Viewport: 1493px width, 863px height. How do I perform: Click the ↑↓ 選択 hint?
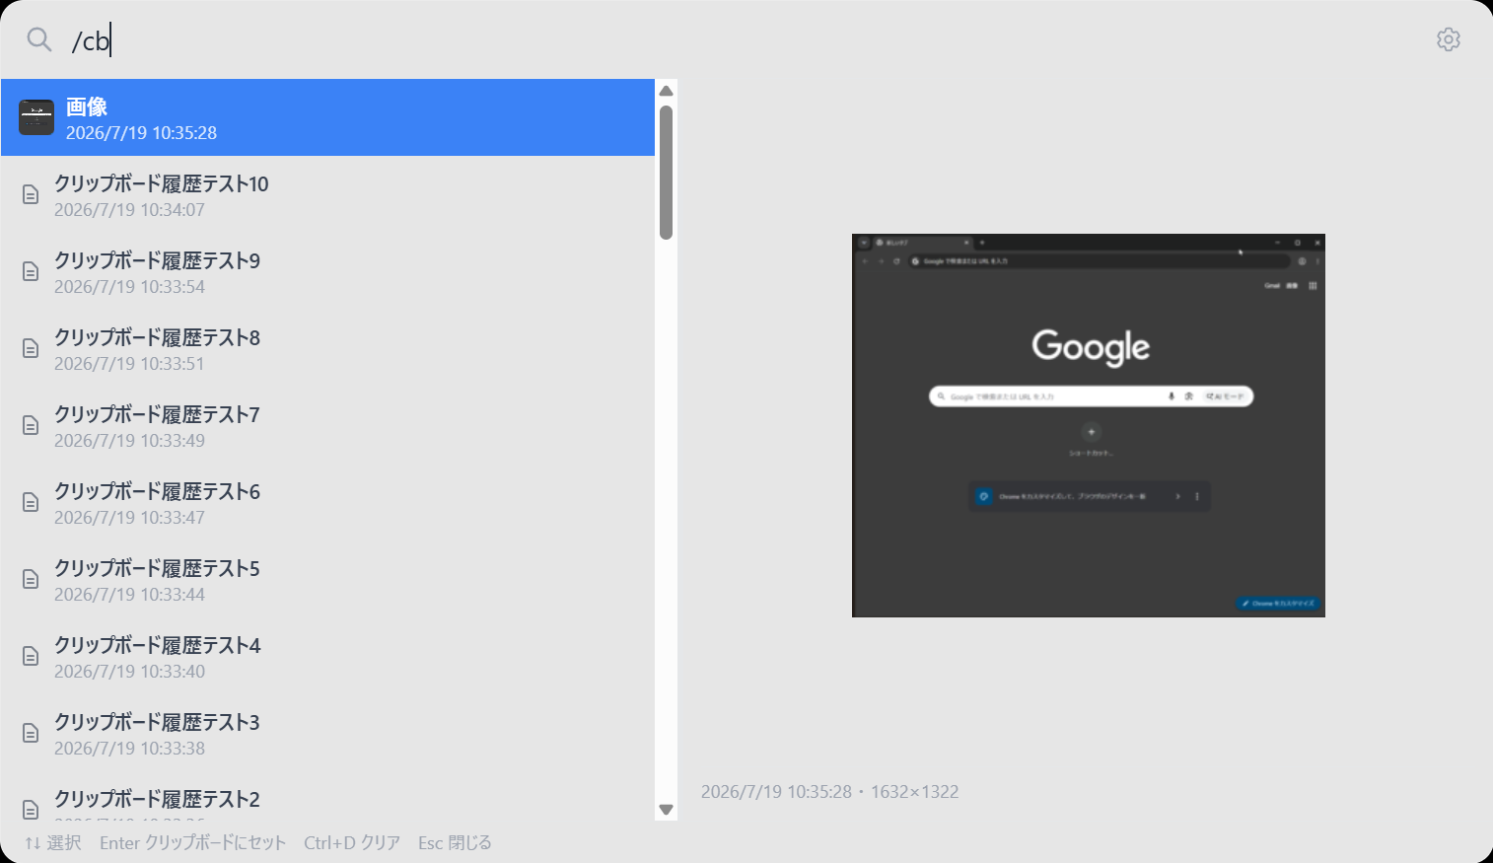click(53, 843)
